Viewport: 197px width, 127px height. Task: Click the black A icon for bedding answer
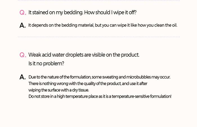coord(23,25)
